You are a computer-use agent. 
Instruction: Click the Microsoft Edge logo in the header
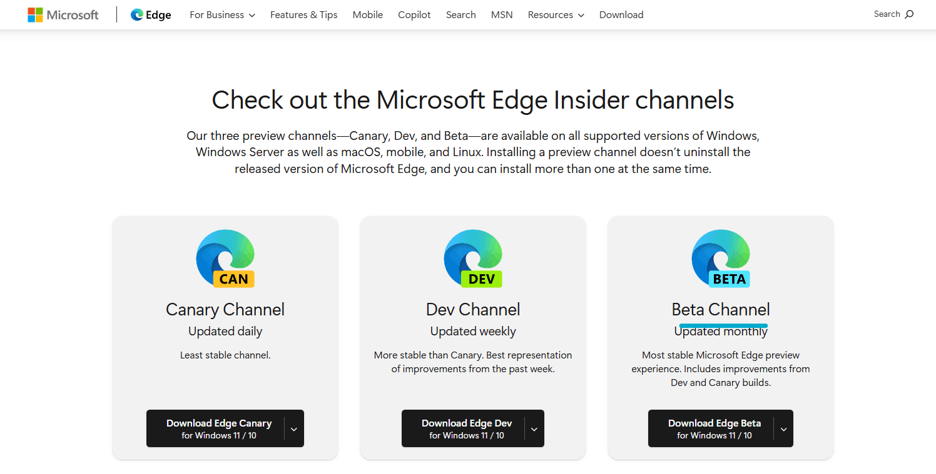(150, 14)
